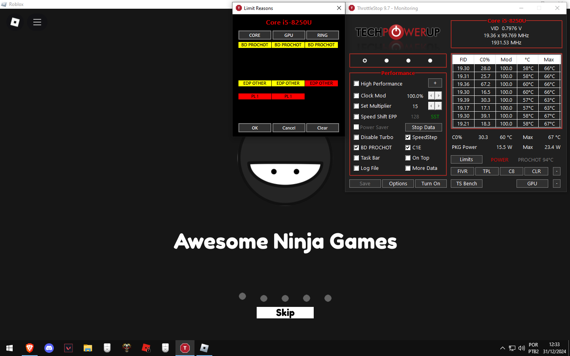Decrease Set Multiplier with left arrow
The height and width of the screenshot is (356, 570).
pyautogui.click(x=431, y=106)
